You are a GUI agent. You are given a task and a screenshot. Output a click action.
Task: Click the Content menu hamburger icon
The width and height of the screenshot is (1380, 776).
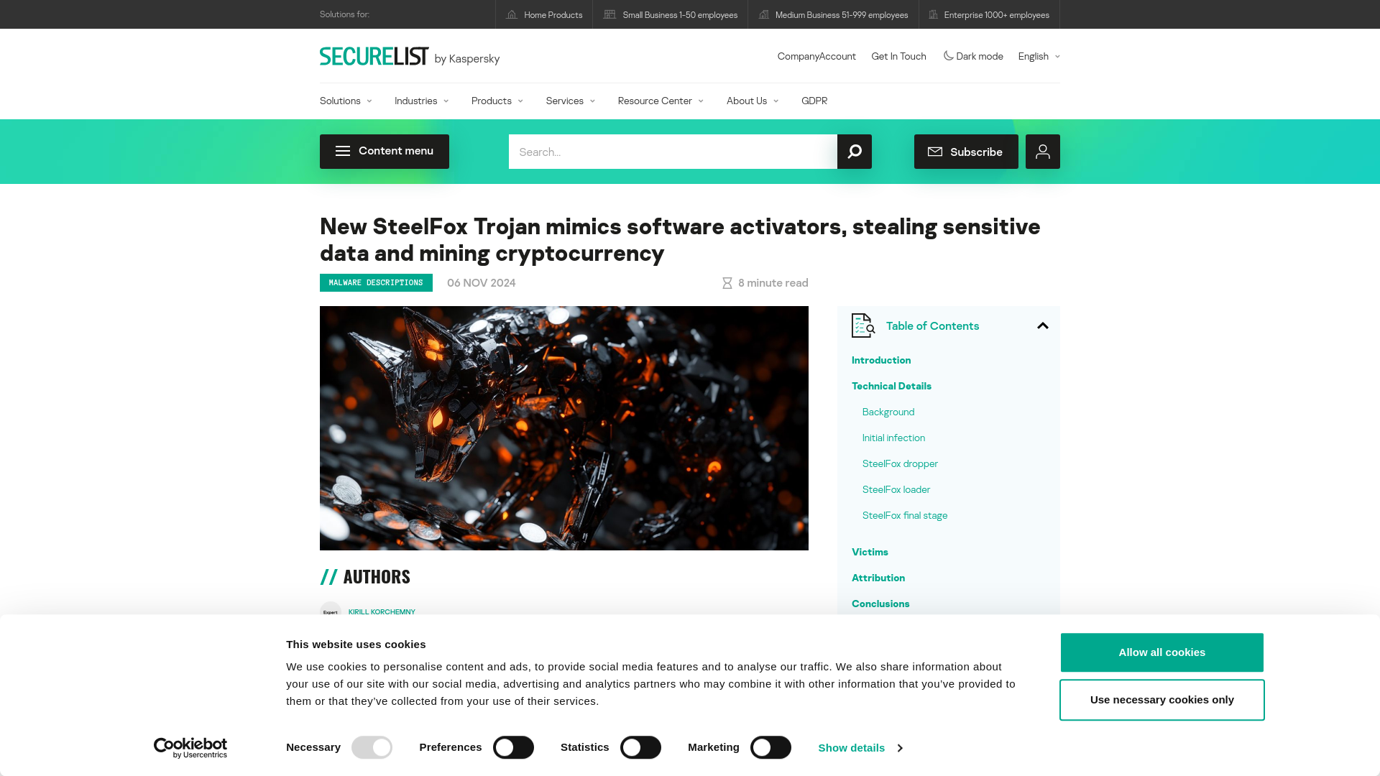[x=342, y=151]
